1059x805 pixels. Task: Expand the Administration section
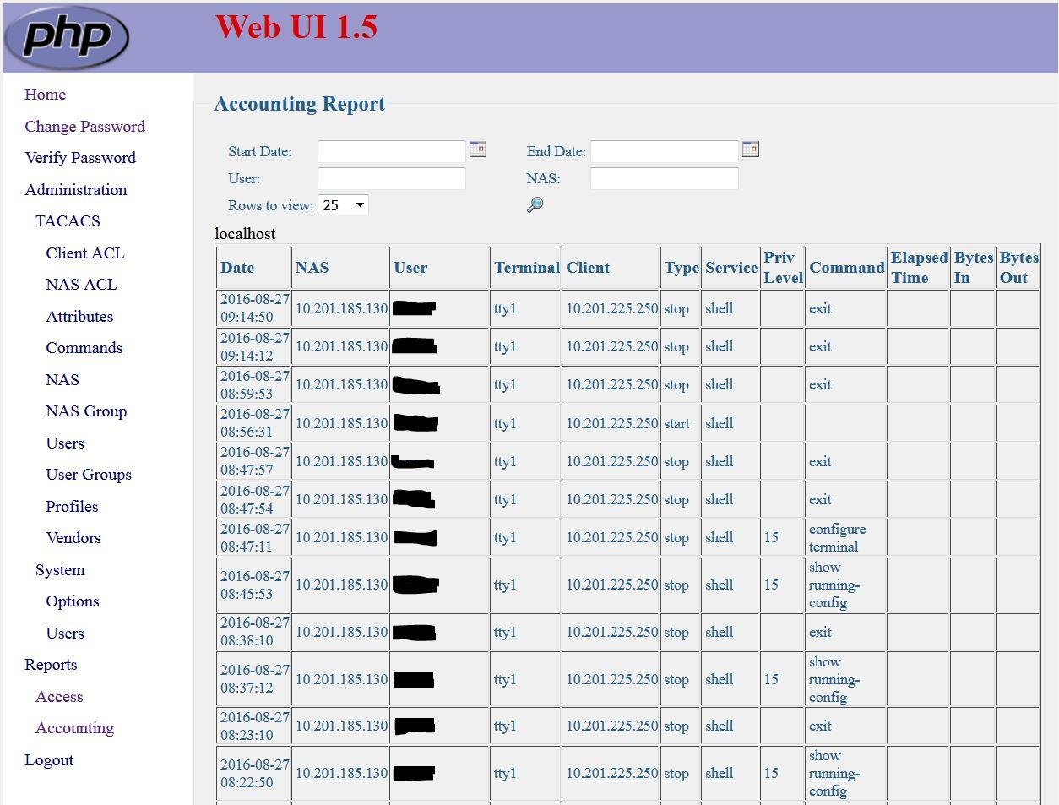click(x=76, y=189)
